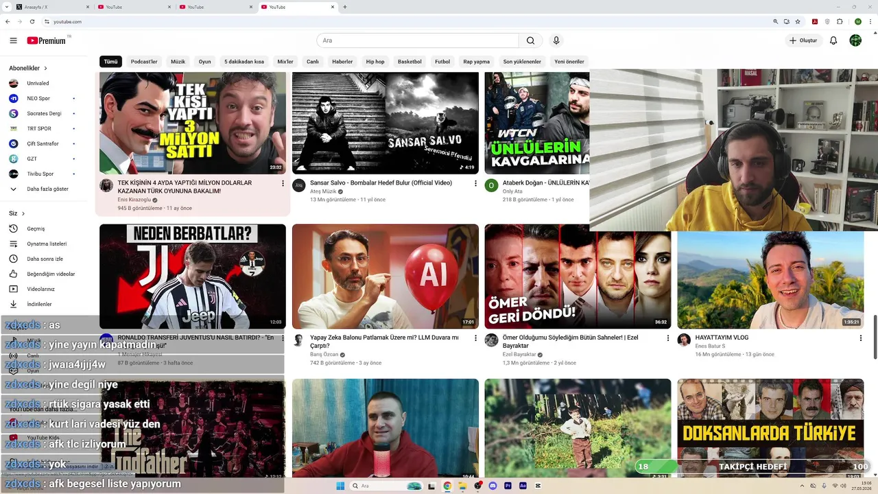Go to YouTube Premium home logo
This screenshot has height=494, width=878.
(48, 40)
